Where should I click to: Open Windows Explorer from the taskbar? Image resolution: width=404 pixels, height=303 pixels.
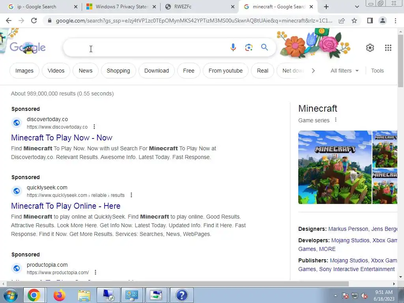(x=84, y=295)
